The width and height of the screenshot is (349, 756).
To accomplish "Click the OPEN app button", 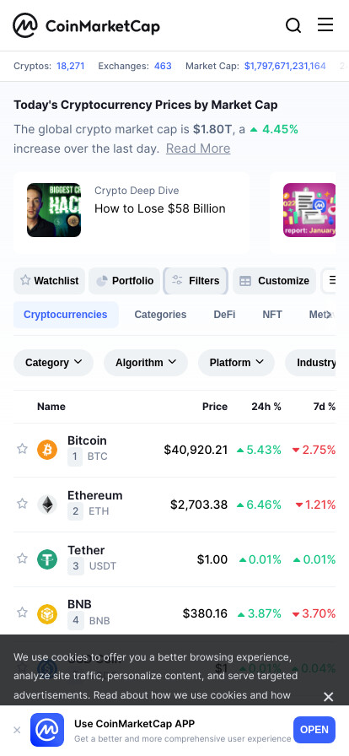I will click(x=314, y=730).
